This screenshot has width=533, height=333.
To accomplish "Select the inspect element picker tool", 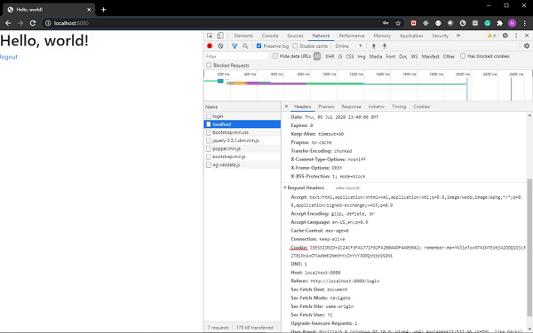I will tap(210, 36).
